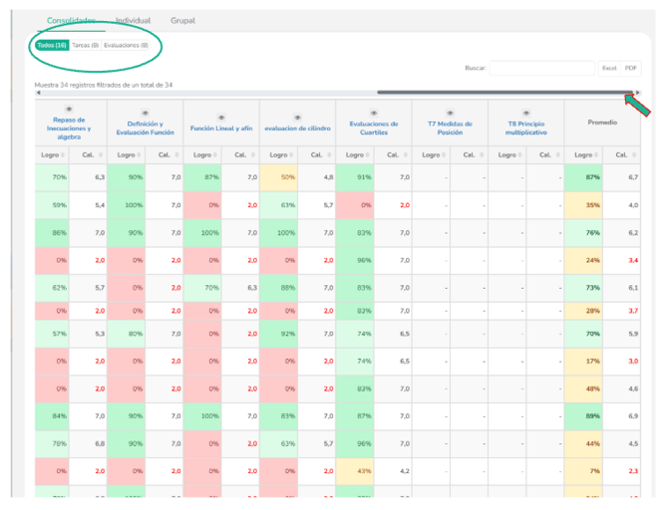Open the Grupal tab
The height and width of the screenshot is (510, 668).
point(182,20)
